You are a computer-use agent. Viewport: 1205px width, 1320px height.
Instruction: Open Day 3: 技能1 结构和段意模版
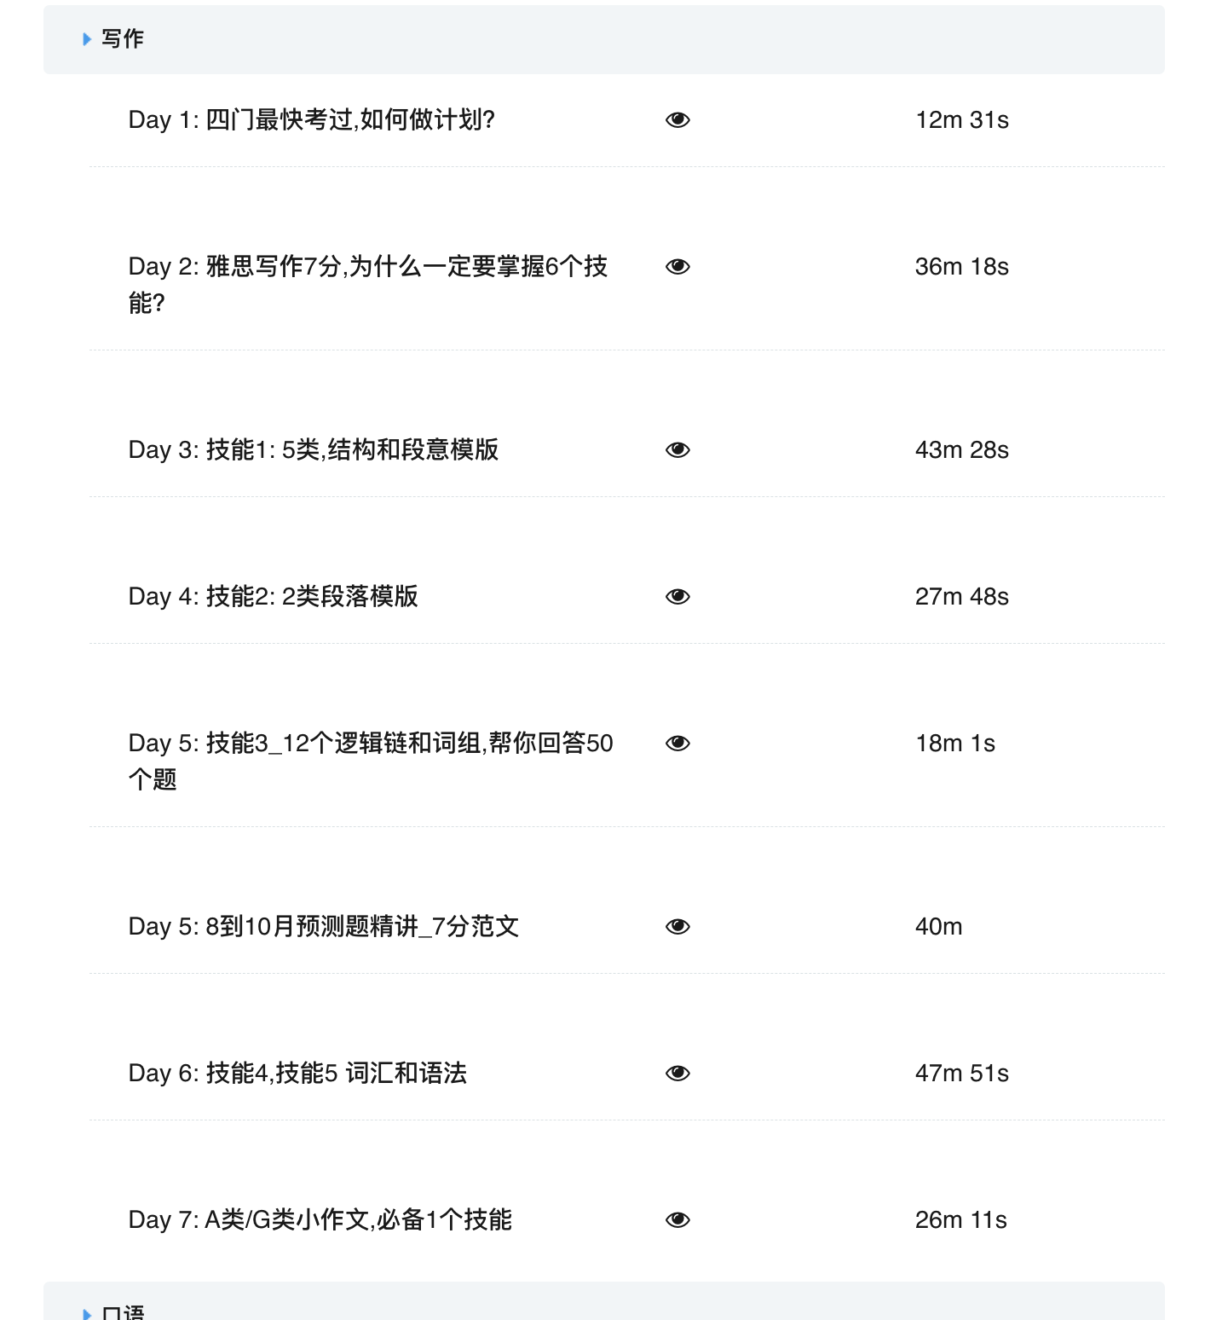point(313,450)
